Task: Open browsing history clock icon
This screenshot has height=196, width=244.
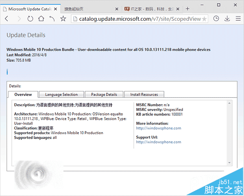Action: pos(216,19)
